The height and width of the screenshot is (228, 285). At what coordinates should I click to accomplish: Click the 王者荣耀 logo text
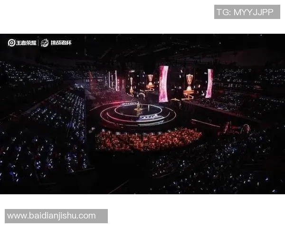click(26, 43)
